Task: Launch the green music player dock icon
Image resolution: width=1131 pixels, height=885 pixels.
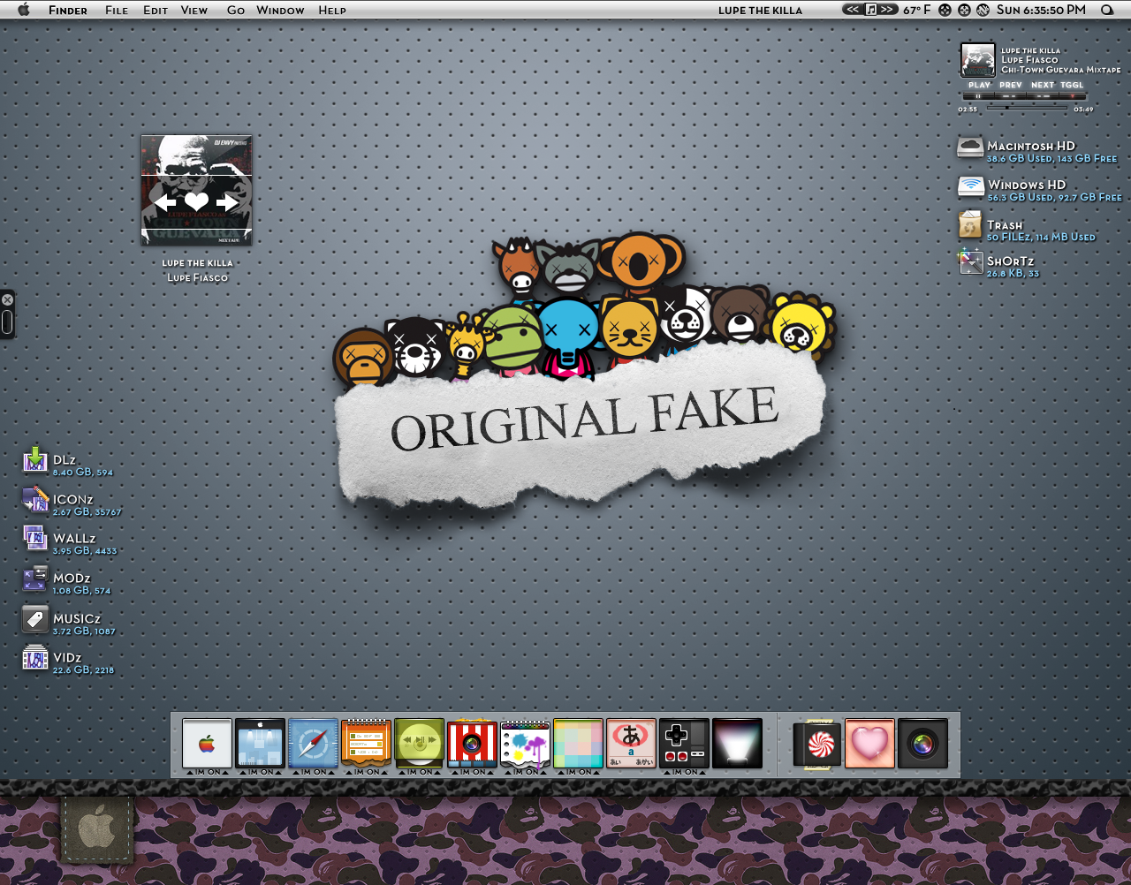Action: (x=419, y=744)
